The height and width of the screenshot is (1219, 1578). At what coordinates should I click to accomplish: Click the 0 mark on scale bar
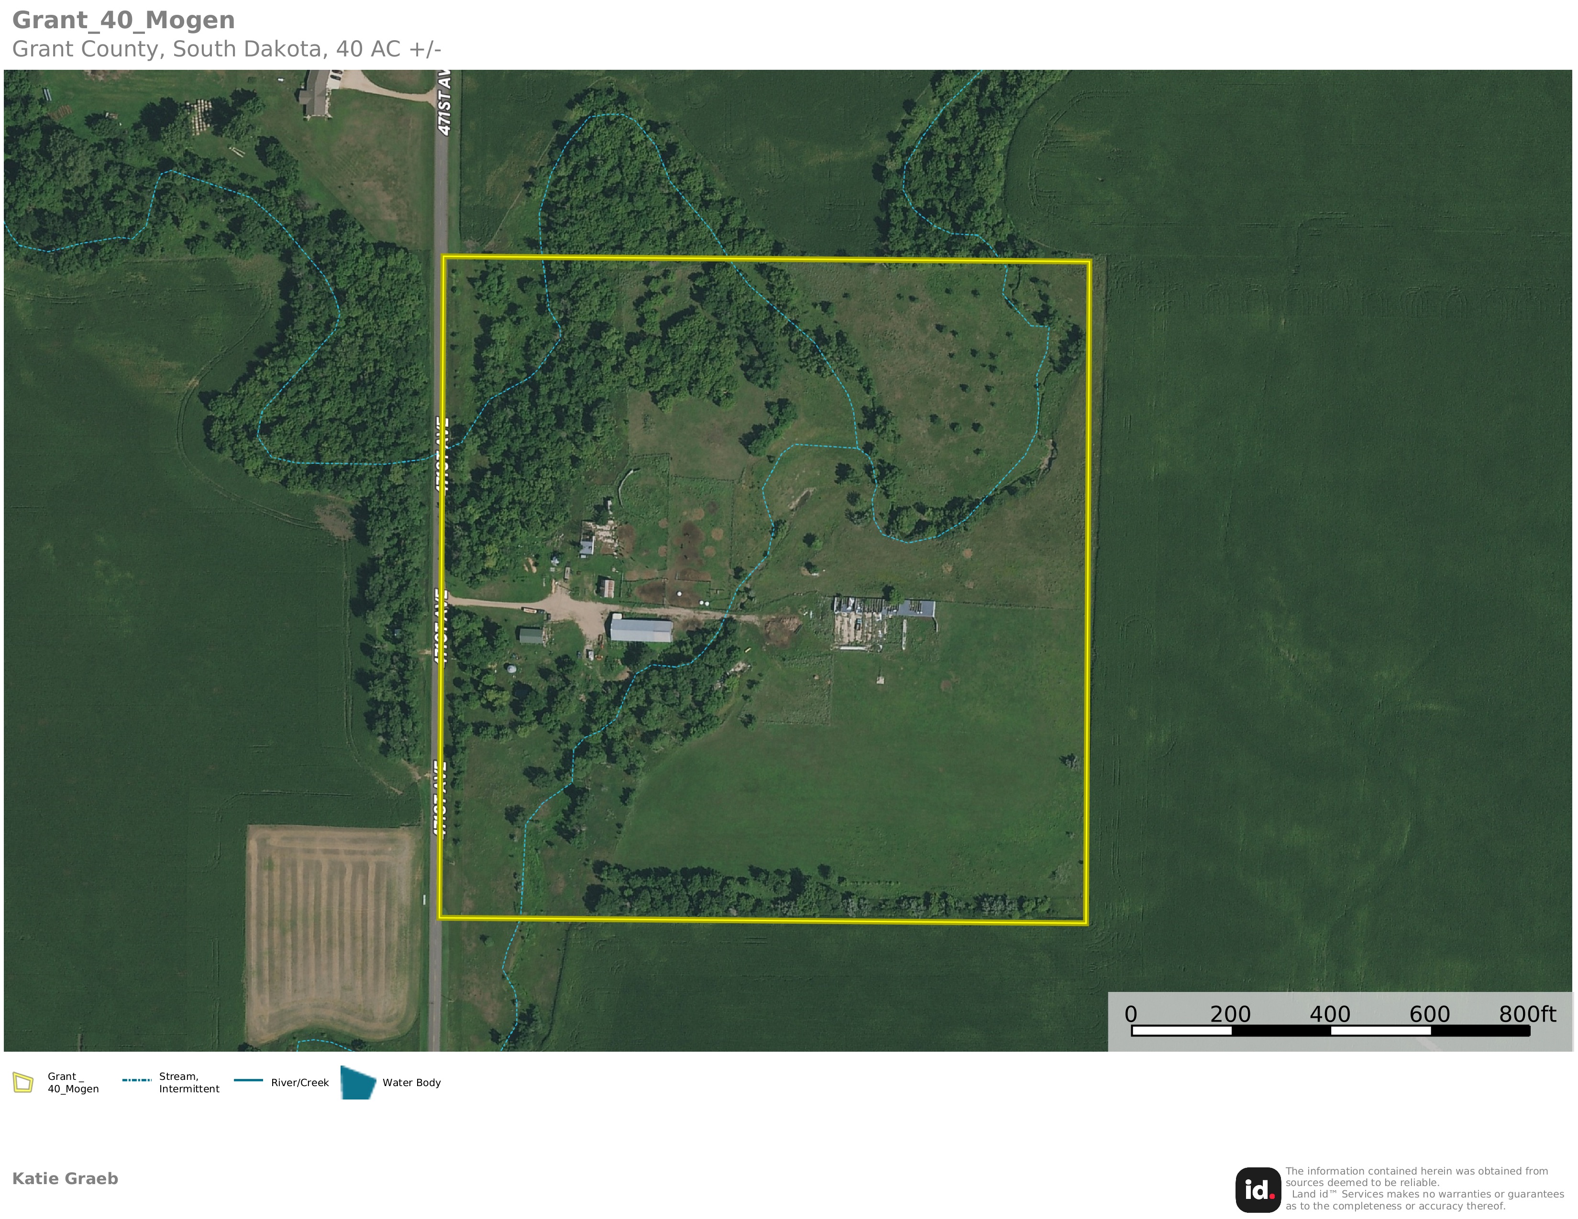[x=1131, y=1014]
